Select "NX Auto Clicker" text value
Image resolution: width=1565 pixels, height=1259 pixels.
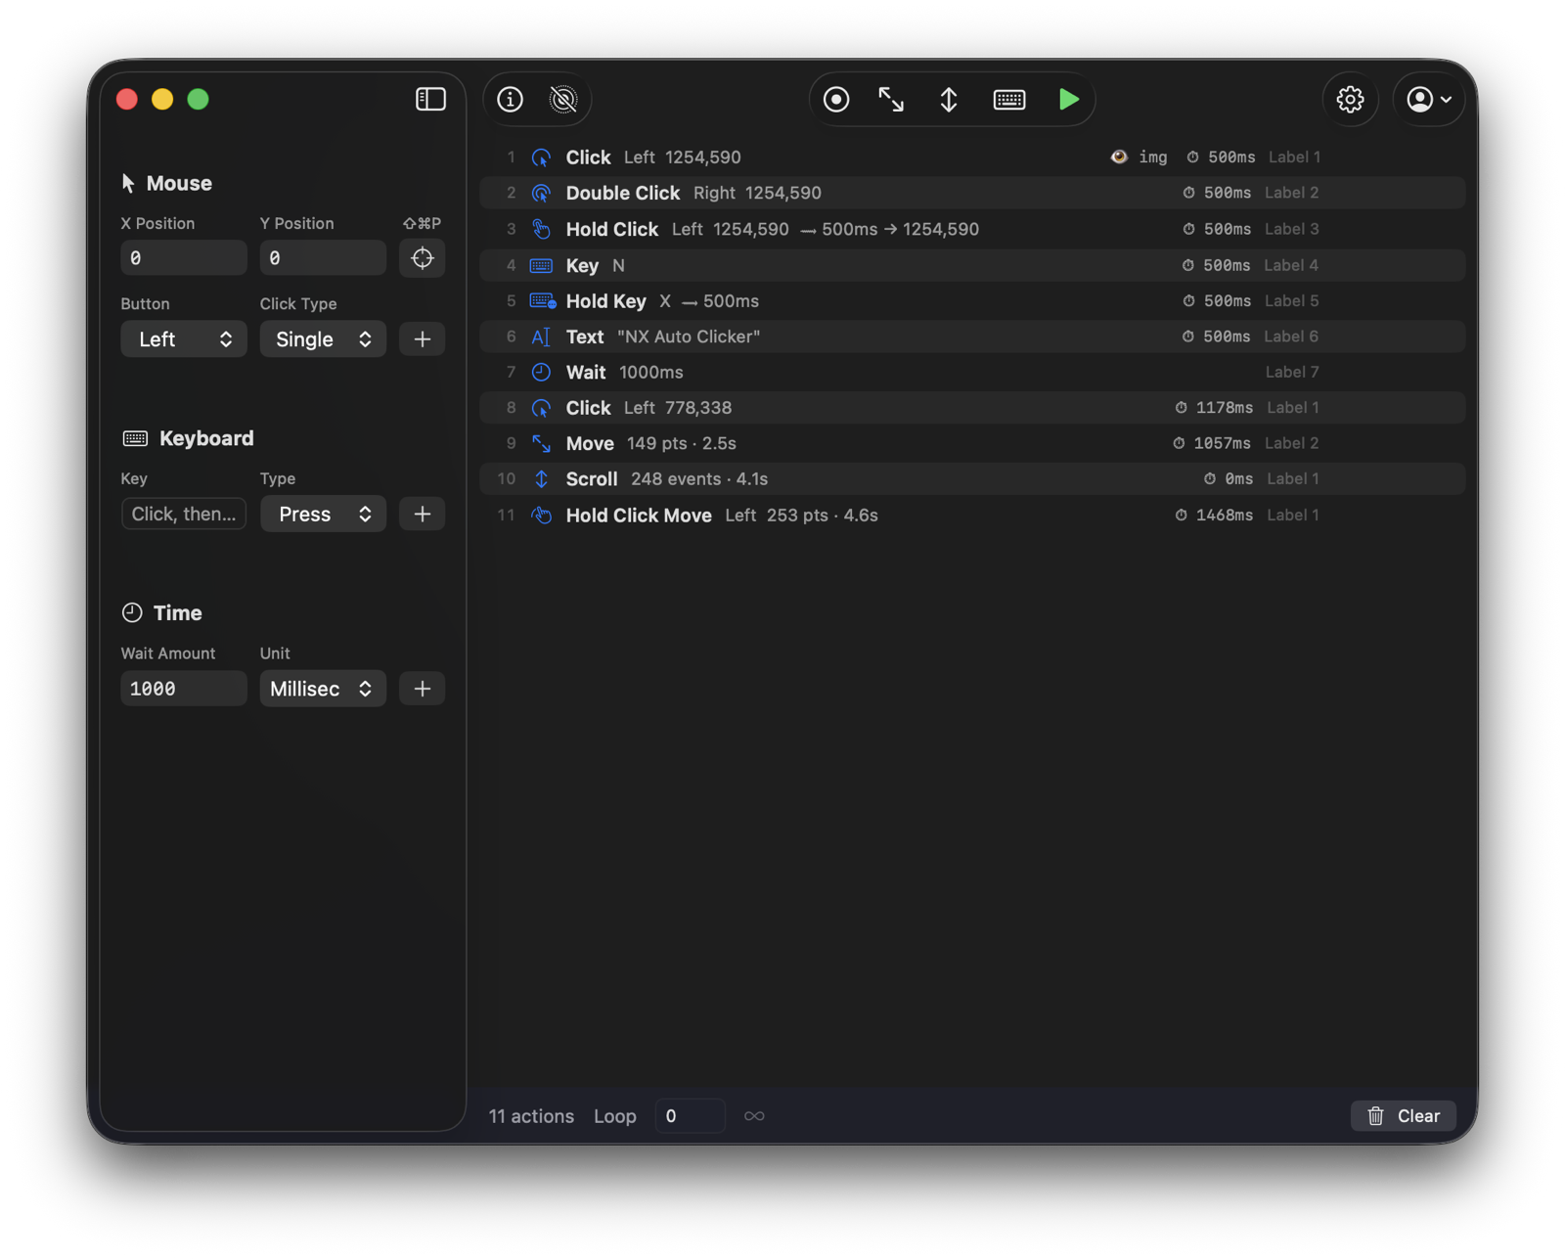[x=689, y=337]
